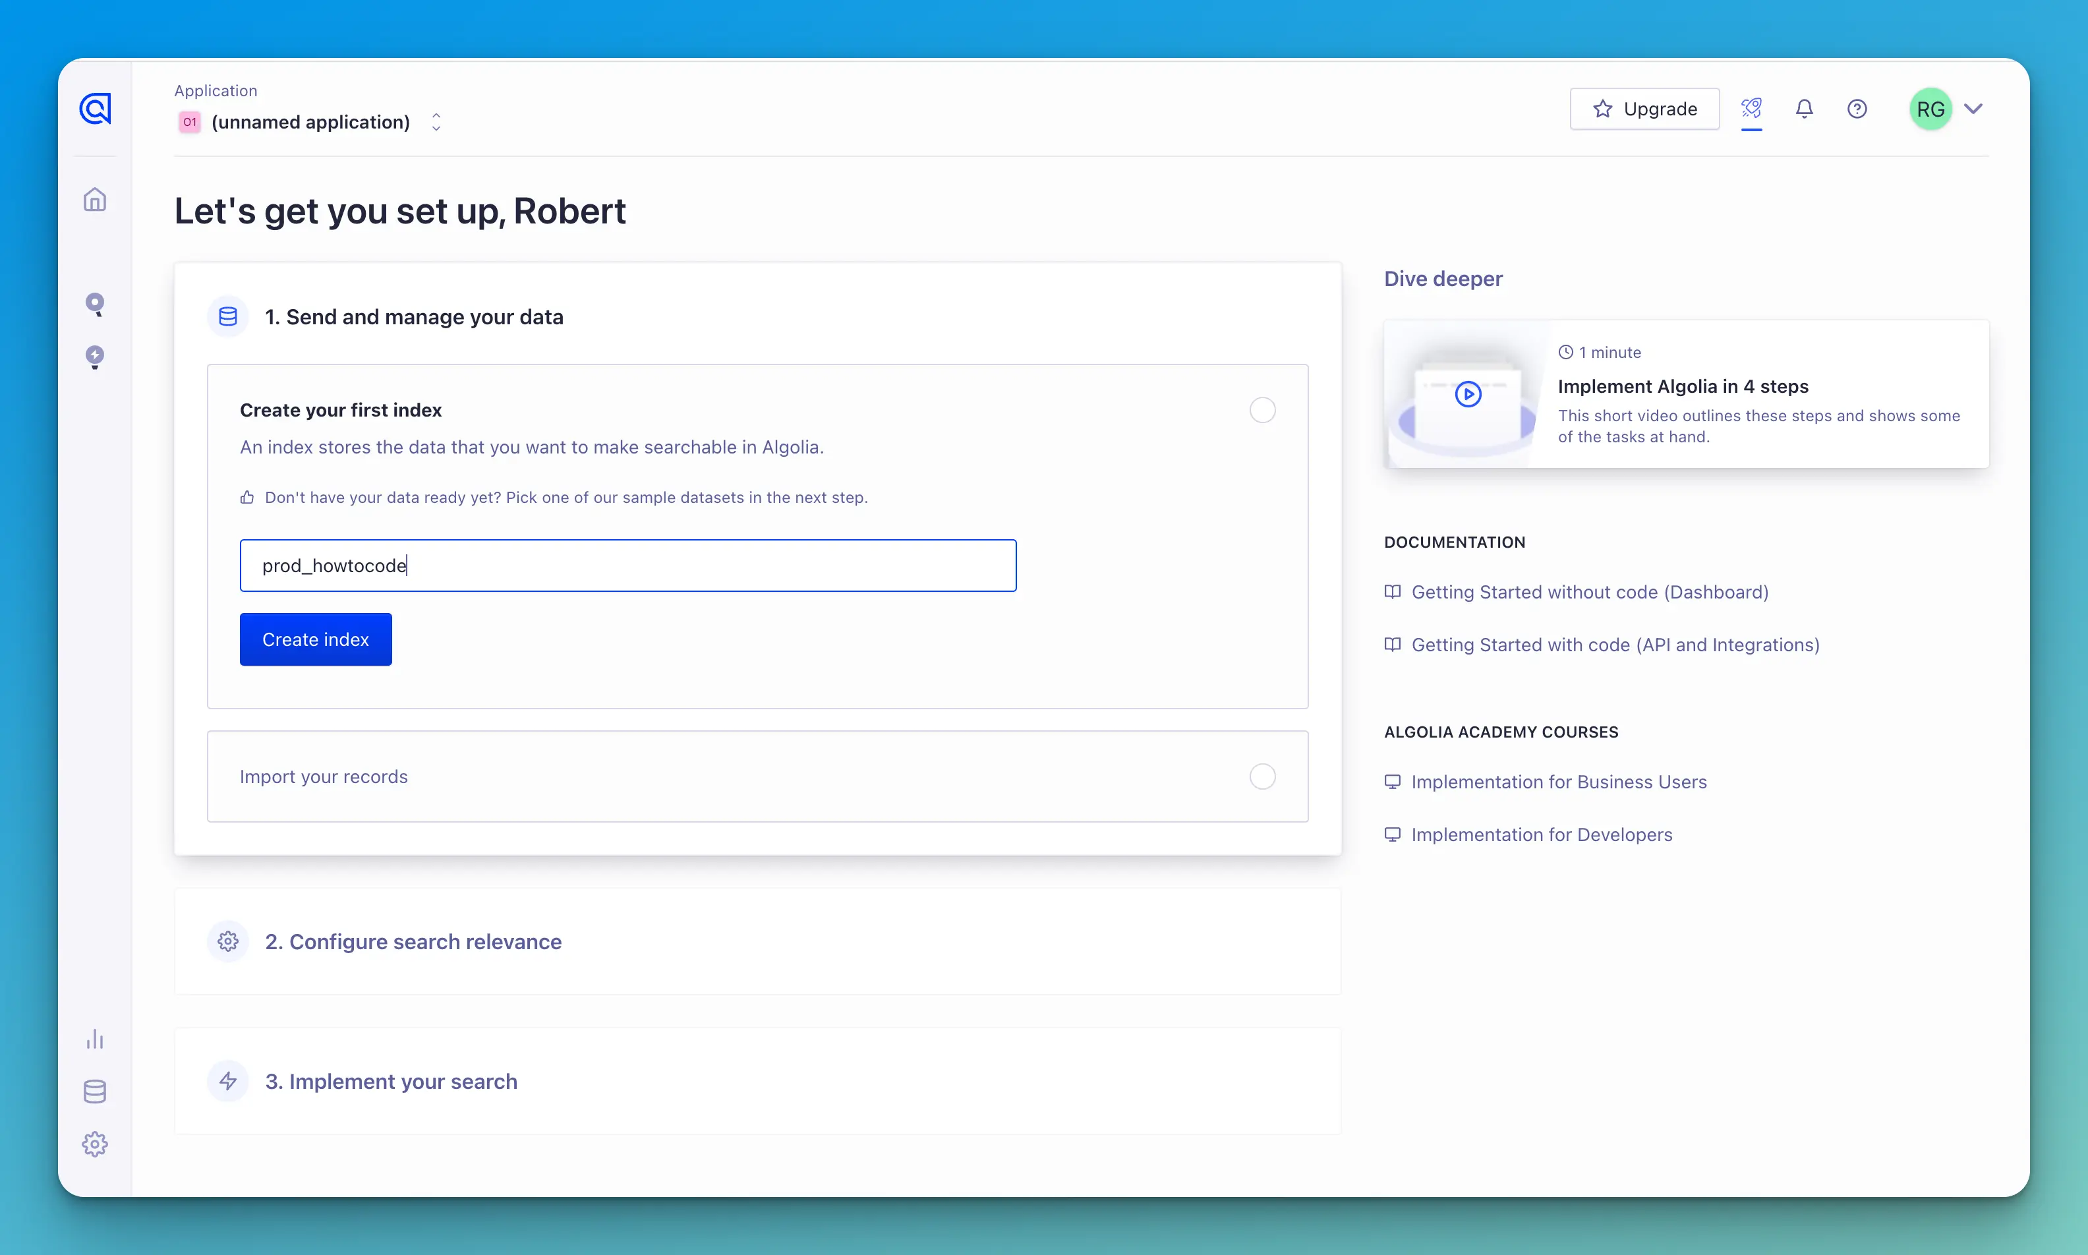The width and height of the screenshot is (2088, 1255).
Task: Click the Upgrade button
Action: pos(1644,108)
